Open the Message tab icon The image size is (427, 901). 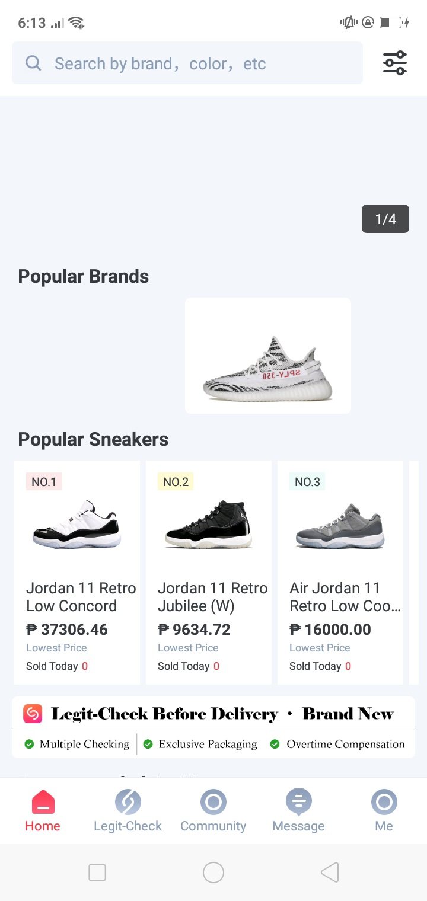[x=298, y=803]
